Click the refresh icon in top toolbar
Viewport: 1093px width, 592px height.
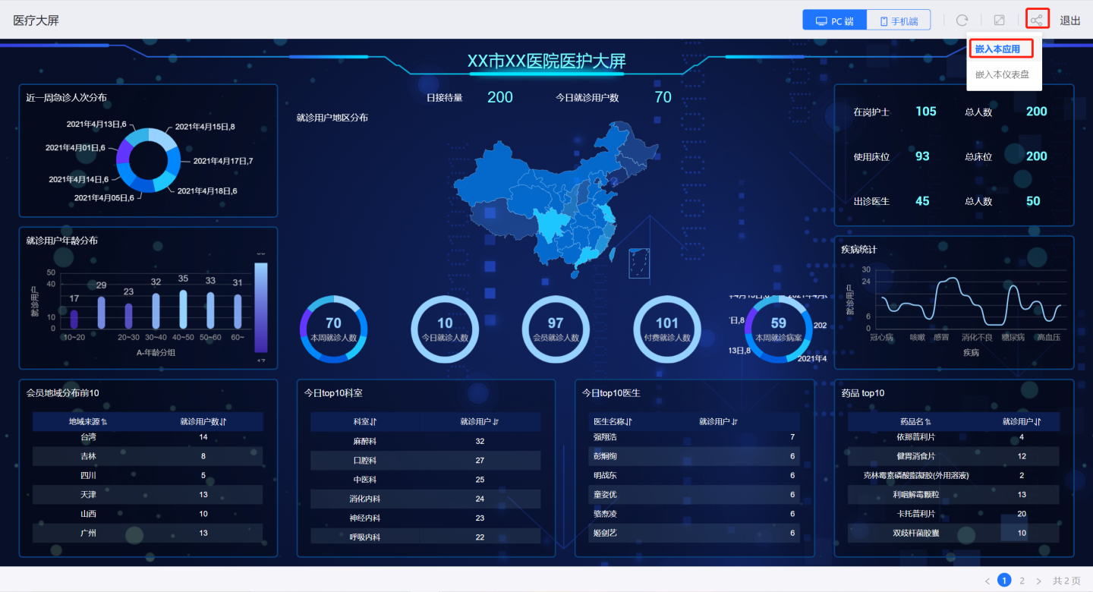pos(962,20)
